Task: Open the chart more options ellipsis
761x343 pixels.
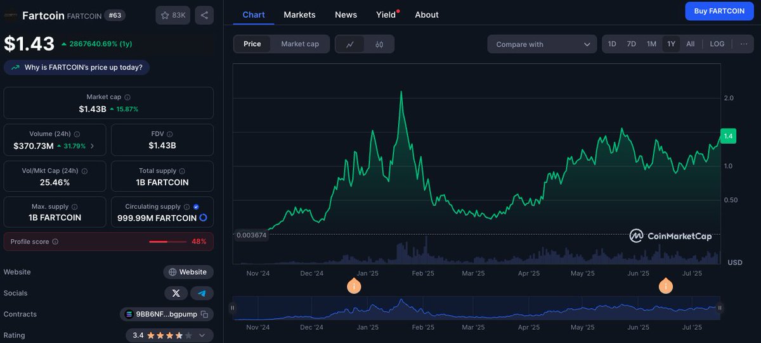Action: 743,44
